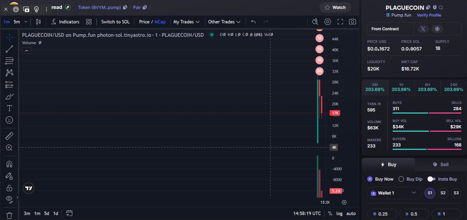Image resolution: width=467 pixels, height=220 pixels.
Task: Expand the My Trades dropdown
Action: [x=186, y=22]
